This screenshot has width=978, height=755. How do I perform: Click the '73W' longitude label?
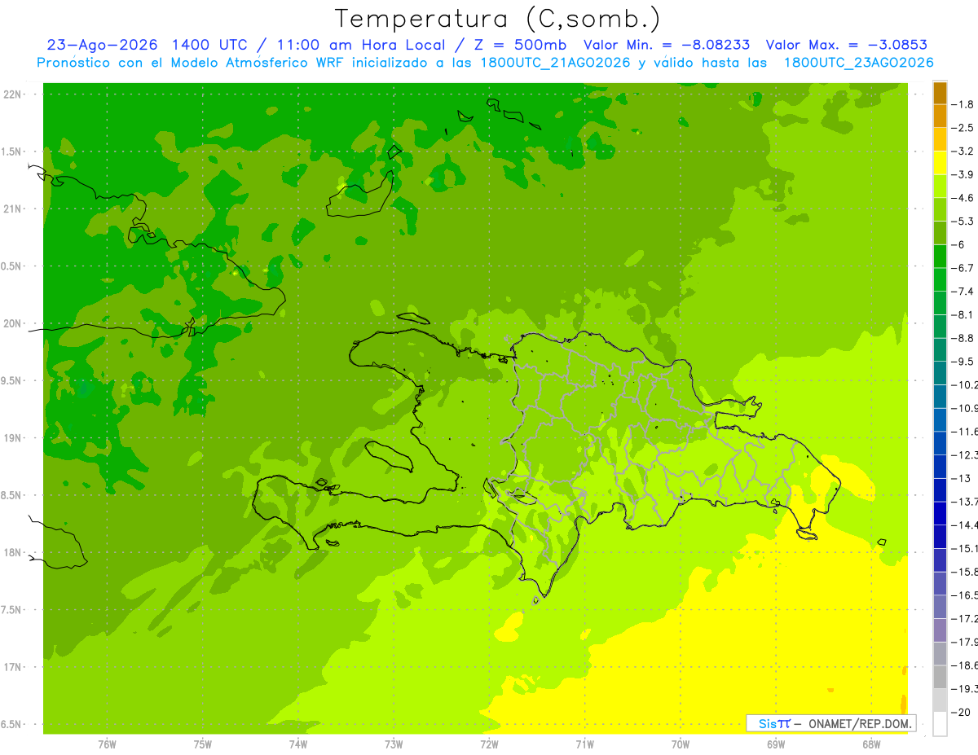394,744
